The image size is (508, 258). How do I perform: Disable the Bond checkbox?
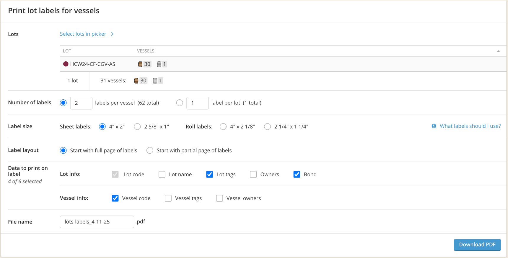coord(297,174)
